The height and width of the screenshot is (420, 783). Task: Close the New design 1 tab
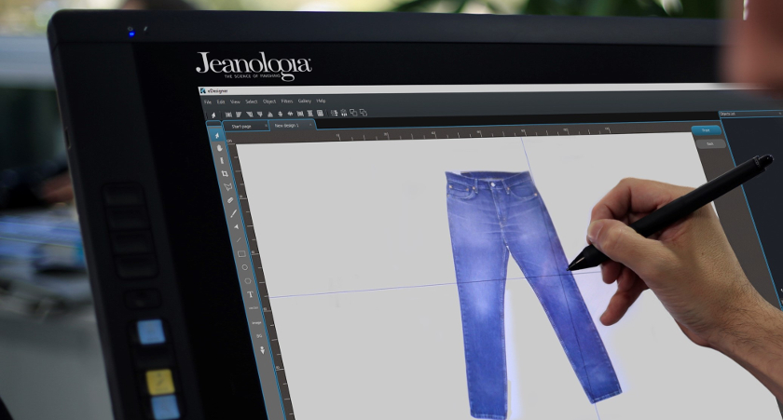(310, 125)
